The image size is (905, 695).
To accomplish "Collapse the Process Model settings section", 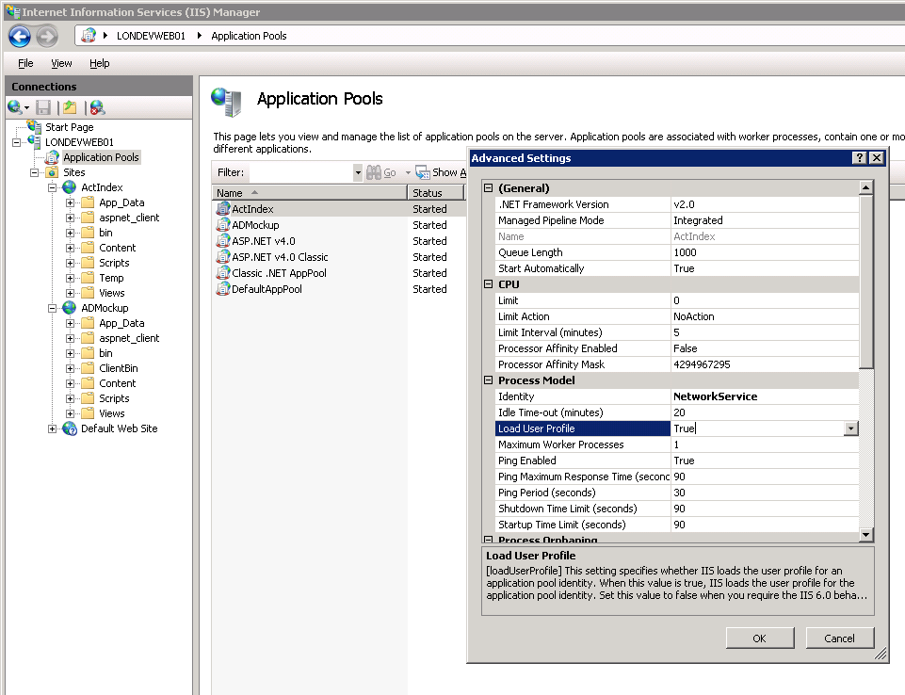I will coord(488,380).
